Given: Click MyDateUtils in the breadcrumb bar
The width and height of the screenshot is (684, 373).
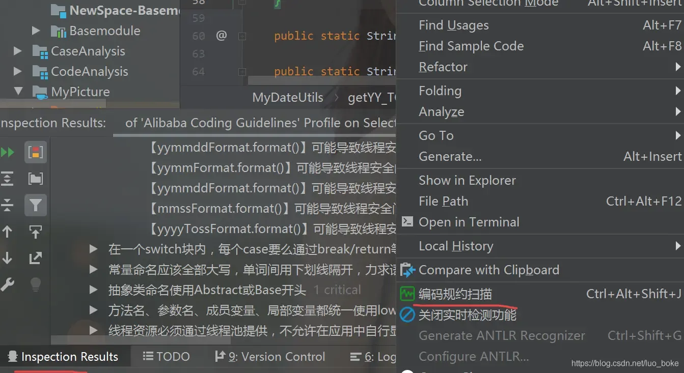Looking at the screenshot, I should 288,98.
